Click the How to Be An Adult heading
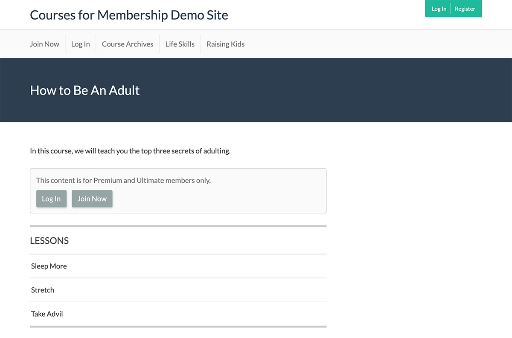 (85, 90)
